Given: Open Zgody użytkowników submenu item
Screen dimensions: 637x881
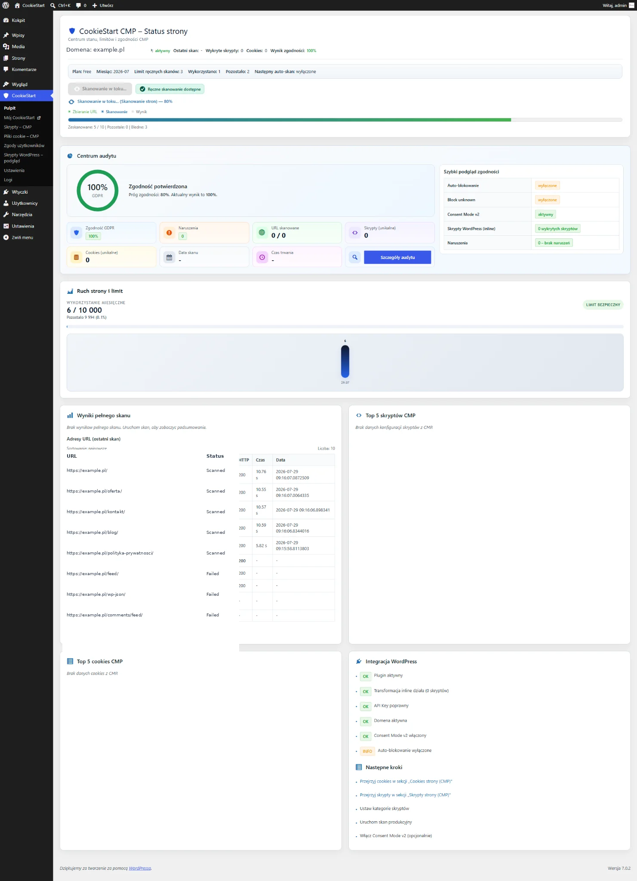Looking at the screenshot, I should pyautogui.click(x=24, y=145).
